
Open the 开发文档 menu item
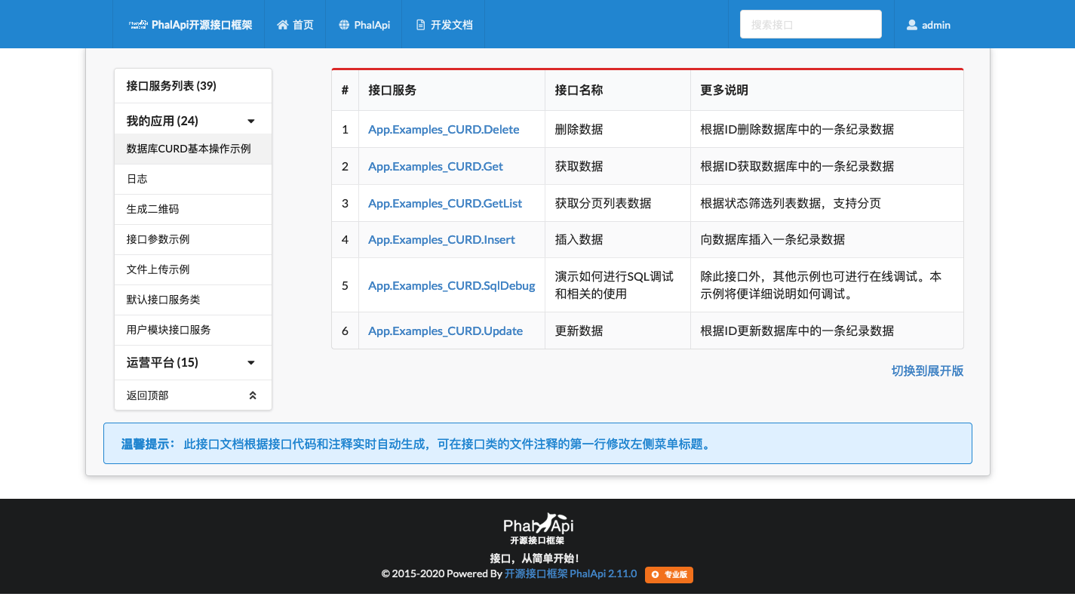point(444,25)
